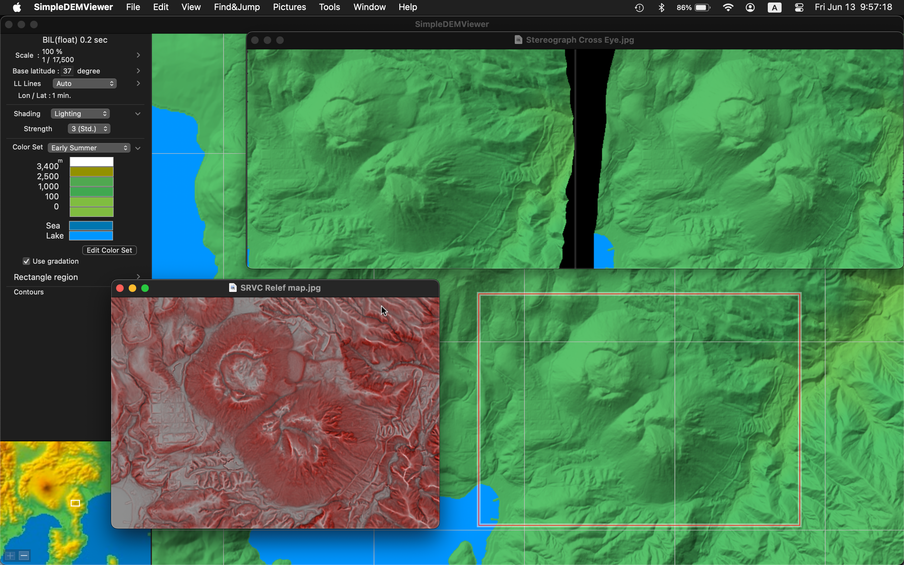Screen dimensions: 904x565
Task: Click the Lake color swatch
Action: click(x=91, y=236)
